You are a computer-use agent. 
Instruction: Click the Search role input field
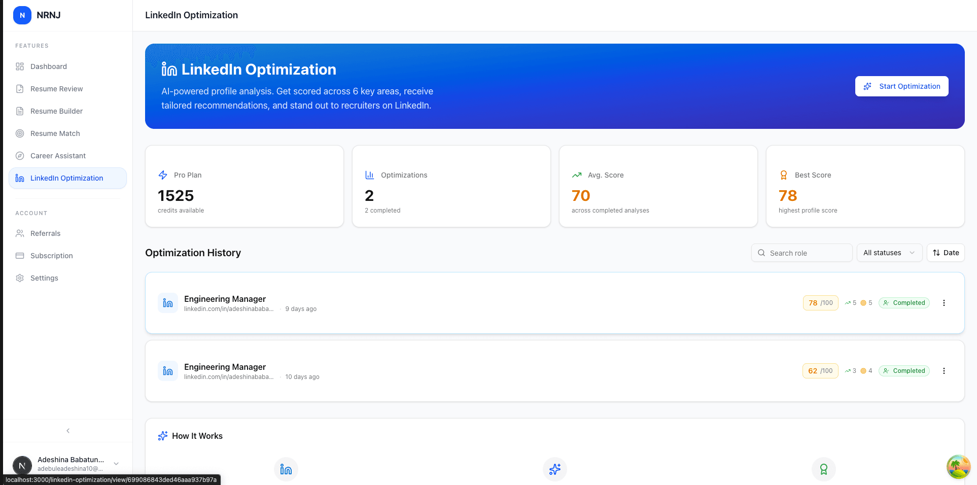coord(807,253)
